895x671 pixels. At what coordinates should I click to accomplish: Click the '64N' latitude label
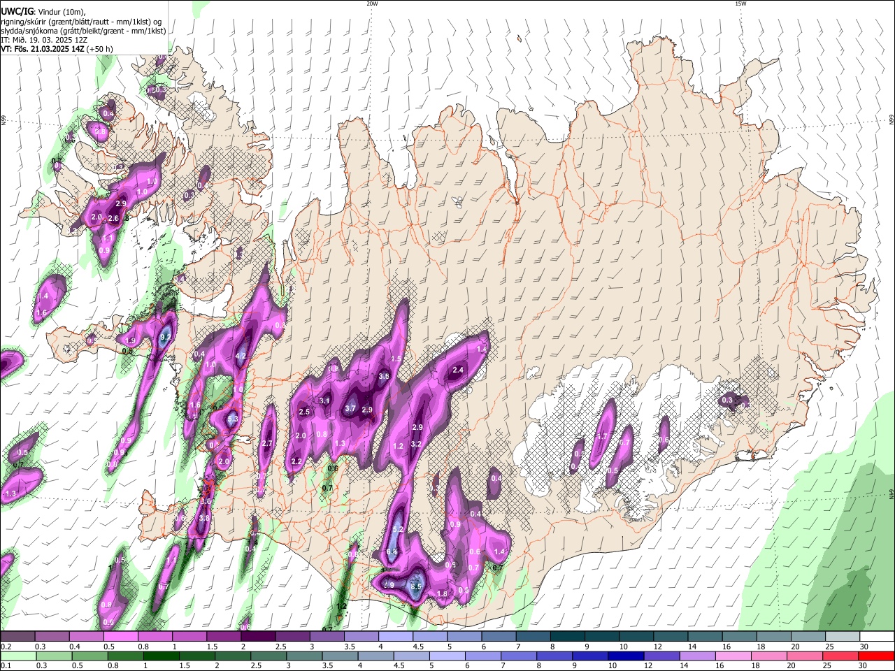pos(891,494)
